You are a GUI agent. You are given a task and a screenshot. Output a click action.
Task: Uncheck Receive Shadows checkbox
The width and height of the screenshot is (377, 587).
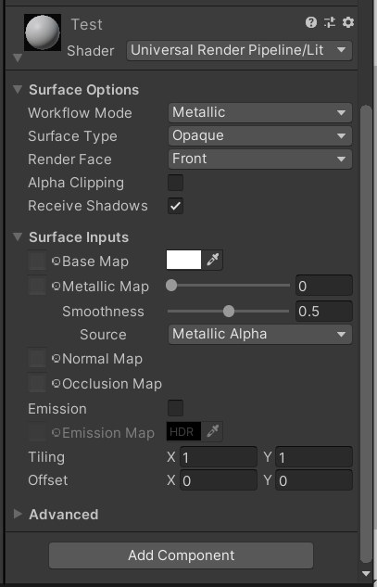175,206
